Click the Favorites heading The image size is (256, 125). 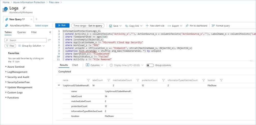[x=14, y=53]
